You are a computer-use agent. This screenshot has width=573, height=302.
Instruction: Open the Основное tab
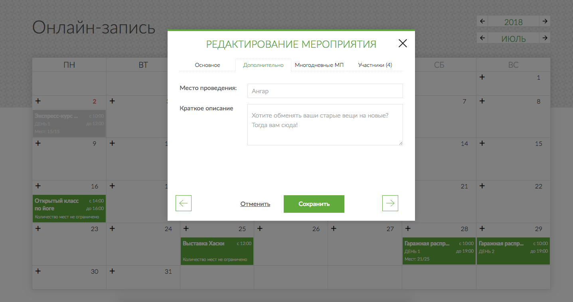[207, 65]
